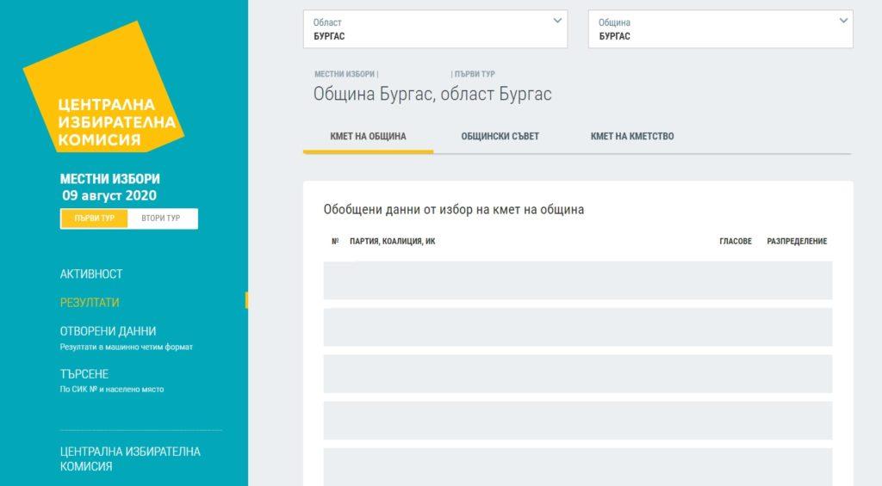This screenshot has width=882, height=486.
Task: Switch to the ОБЩИНСКИ СЪВЕТ tab
Action: point(500,137)
